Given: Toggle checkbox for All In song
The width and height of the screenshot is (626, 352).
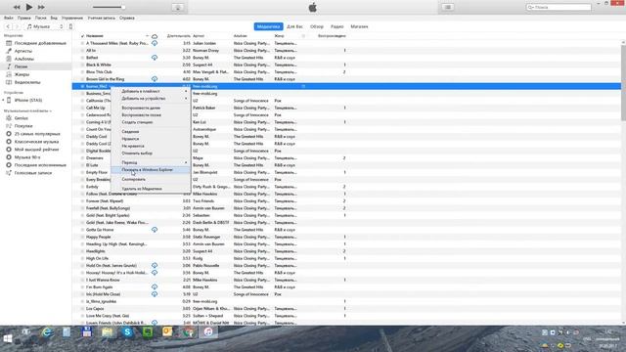Looking at the screenshot, I should click(x=82, y=50).
